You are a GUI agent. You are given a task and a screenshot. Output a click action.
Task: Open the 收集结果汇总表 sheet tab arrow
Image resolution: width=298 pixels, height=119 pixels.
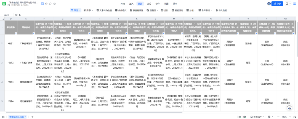click(25, 117)
